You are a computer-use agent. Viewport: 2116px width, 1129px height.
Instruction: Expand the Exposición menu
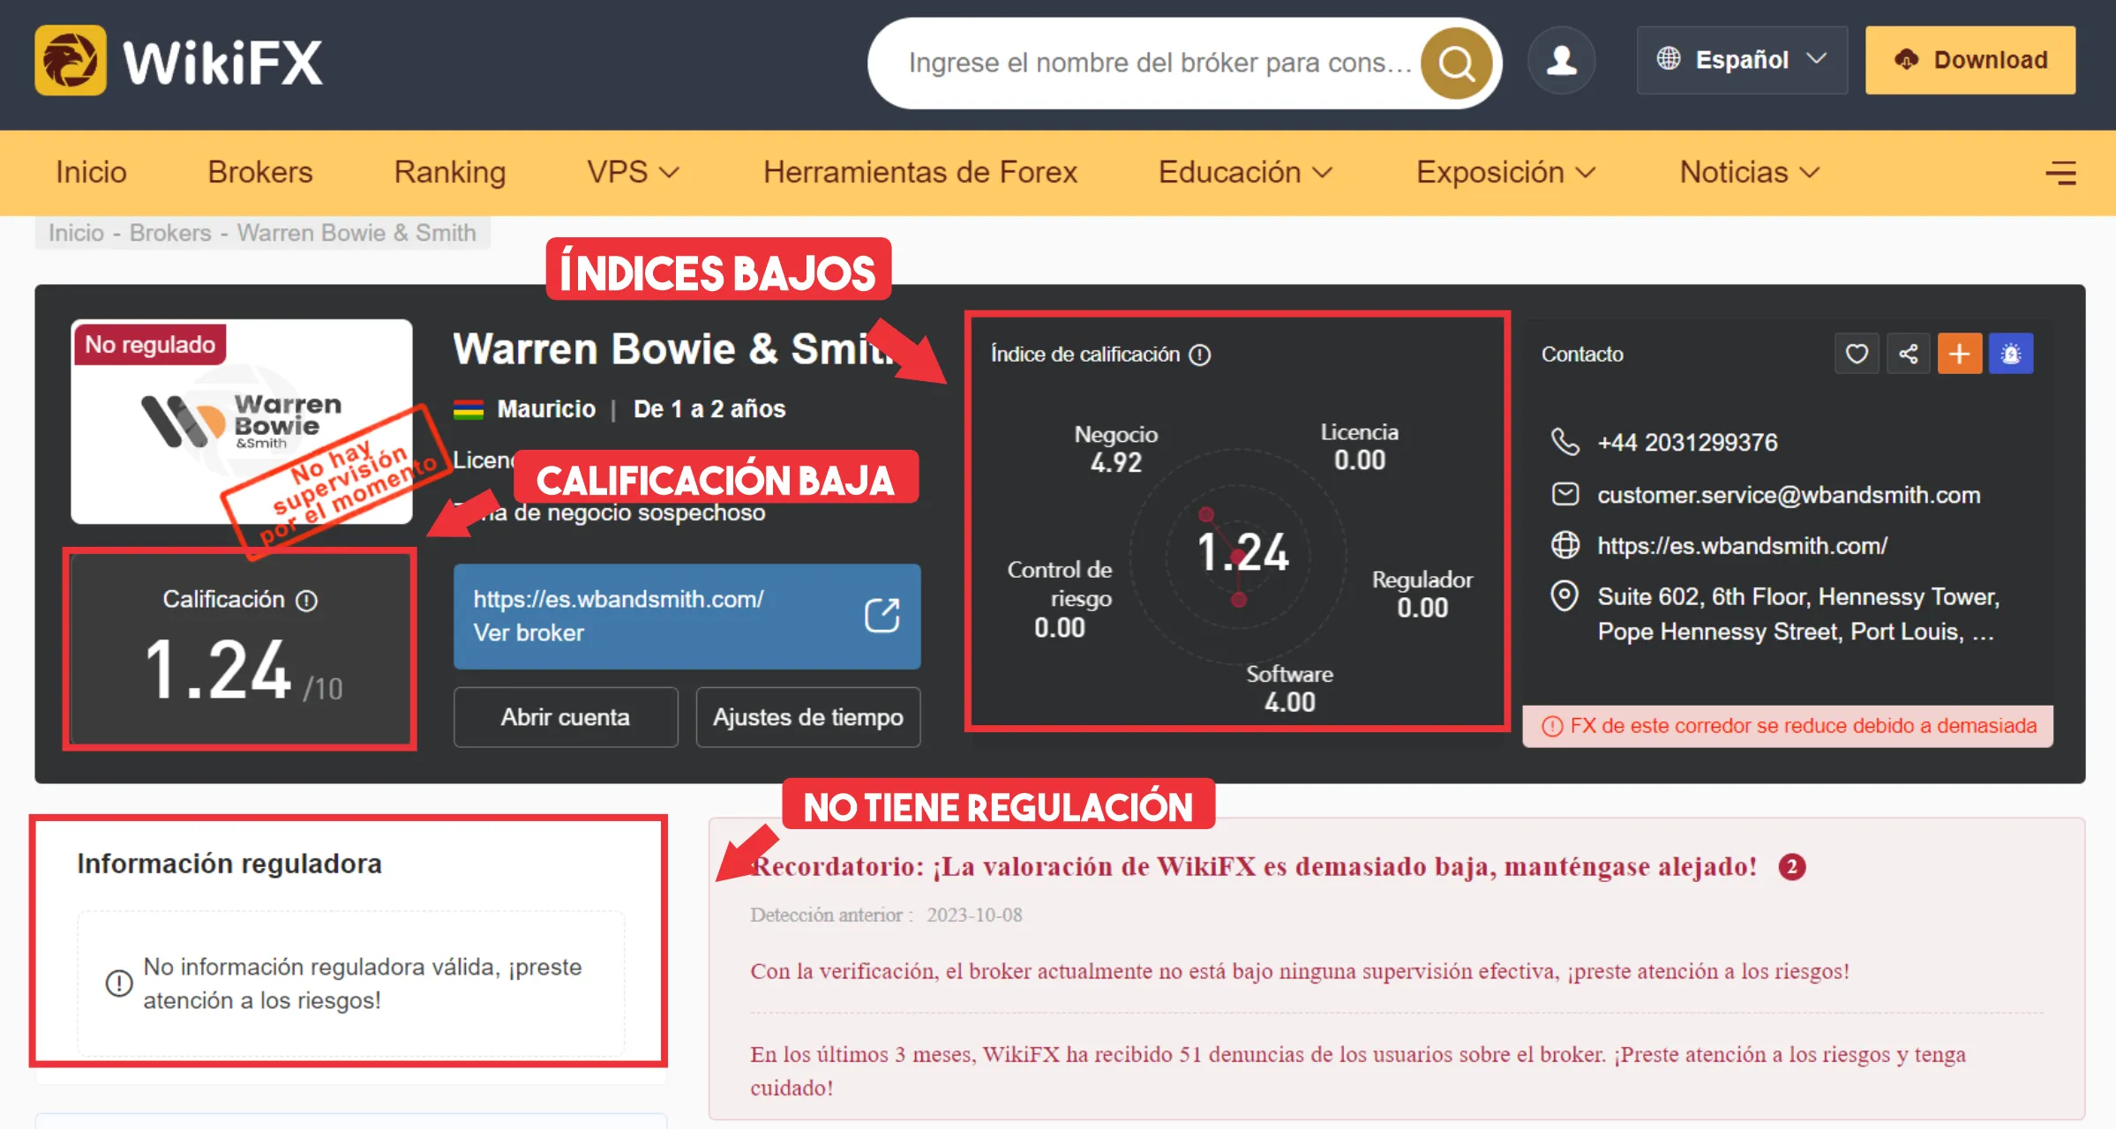point(1506,172)
